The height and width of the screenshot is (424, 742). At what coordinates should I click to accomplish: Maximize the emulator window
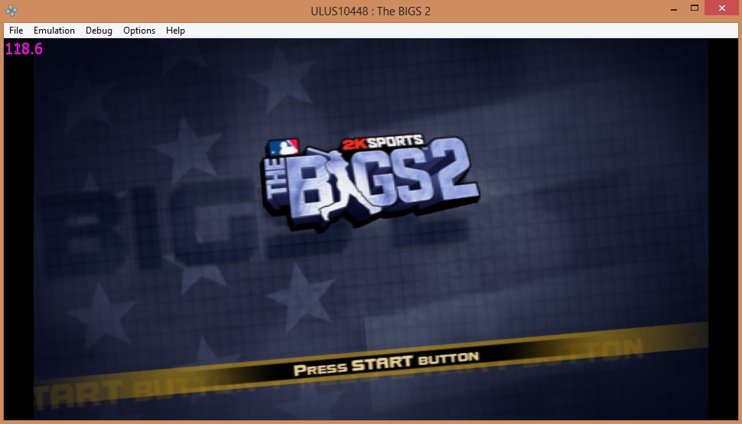coord(695,8)
